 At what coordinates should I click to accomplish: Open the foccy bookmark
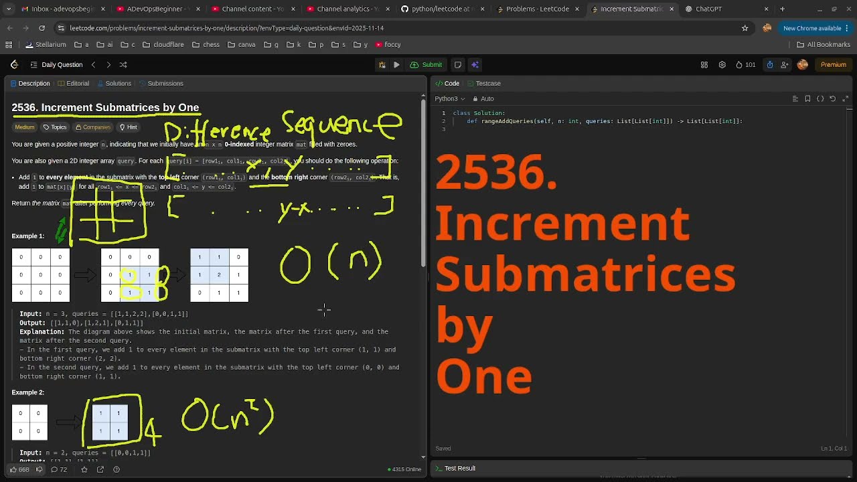pyautogui.click(x=388, y=45)
